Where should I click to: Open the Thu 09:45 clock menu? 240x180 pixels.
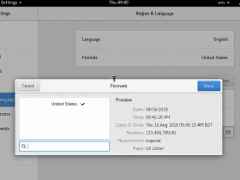tap(119, 2)
